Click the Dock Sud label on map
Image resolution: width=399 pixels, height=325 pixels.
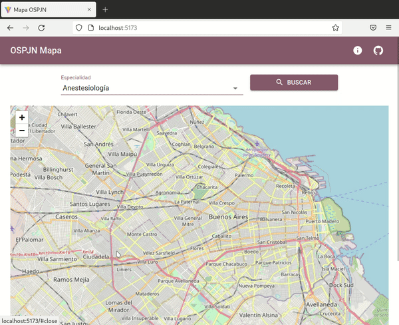coord(341,285)
